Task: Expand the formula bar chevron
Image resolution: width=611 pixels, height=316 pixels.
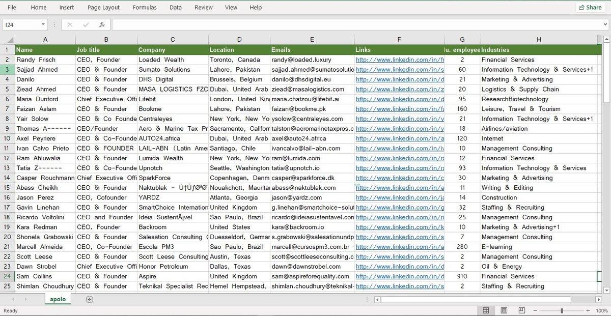Action: (604, 24)
